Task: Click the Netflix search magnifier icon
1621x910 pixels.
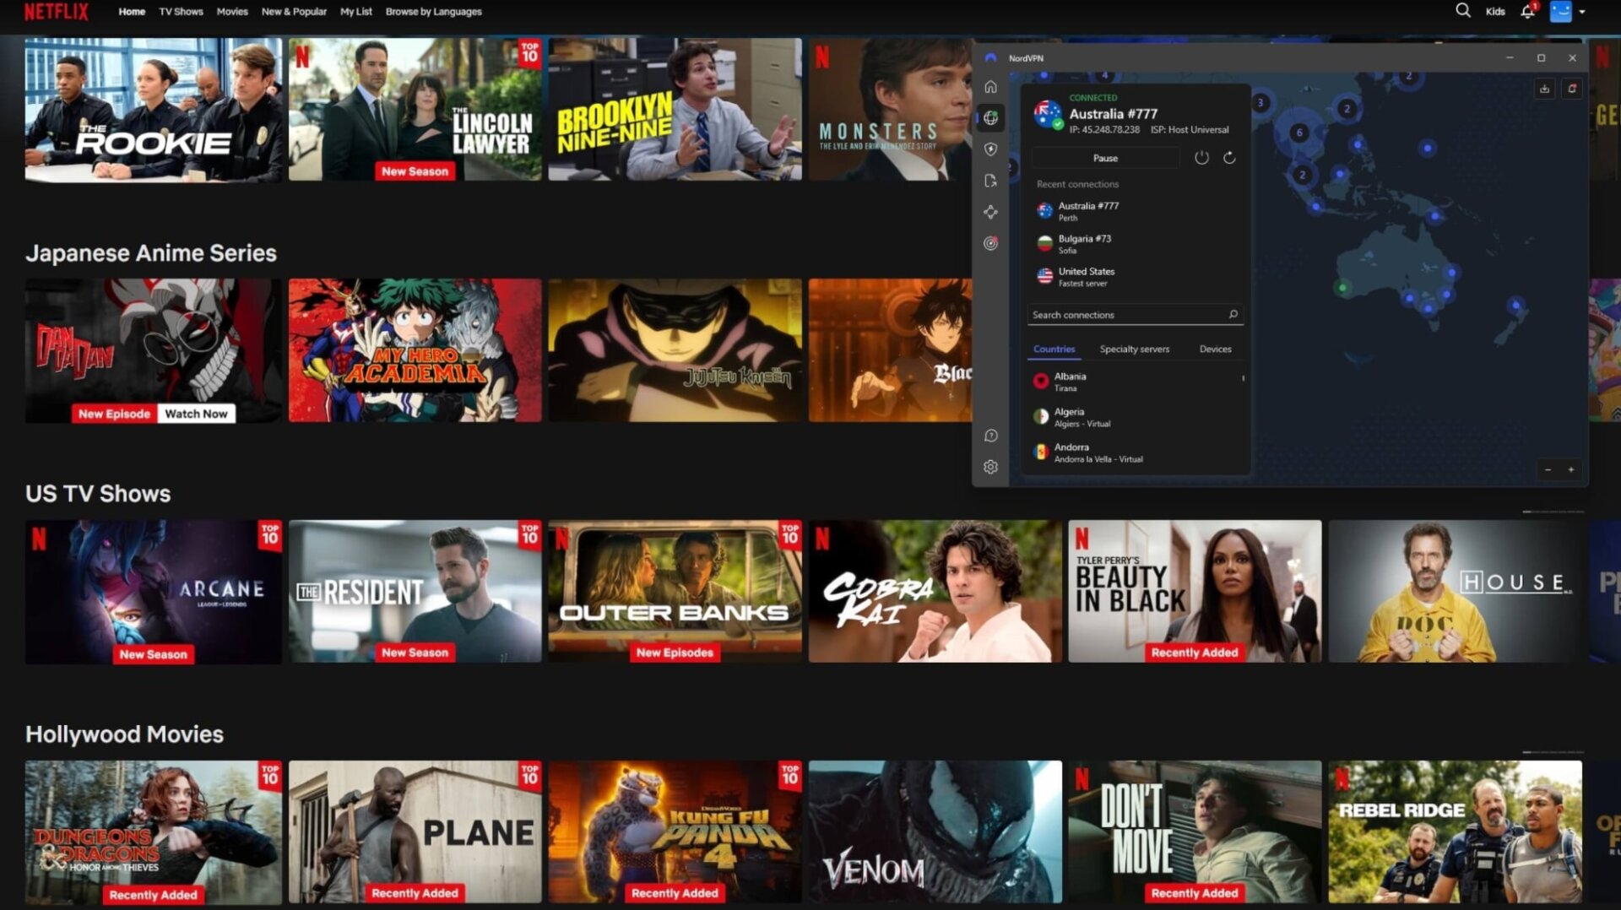Action: coord(1462,11)
